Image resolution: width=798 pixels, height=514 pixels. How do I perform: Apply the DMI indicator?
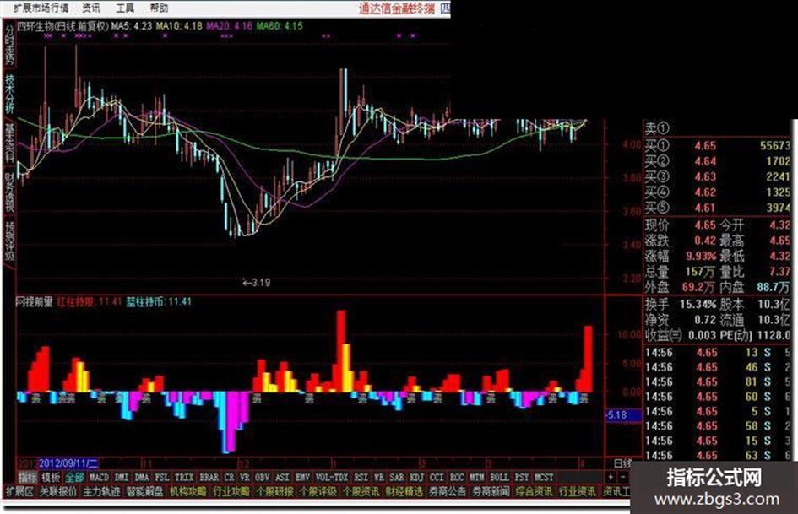pyautogui.click(x=122, y=478)
